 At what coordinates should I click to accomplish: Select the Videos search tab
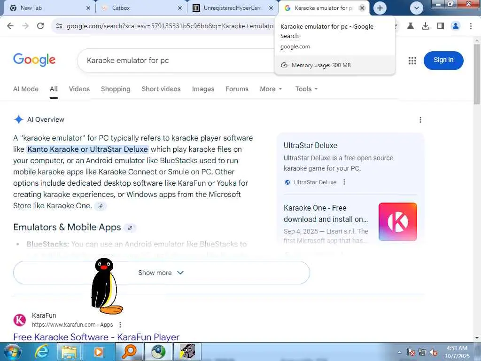[79, 89]
